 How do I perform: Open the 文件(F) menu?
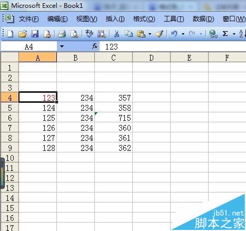pyautogui.click(x=28, y=19)
